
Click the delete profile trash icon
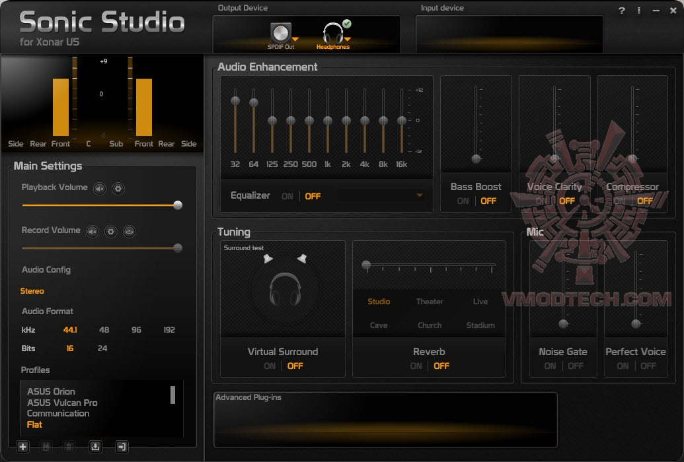[69, 447]
